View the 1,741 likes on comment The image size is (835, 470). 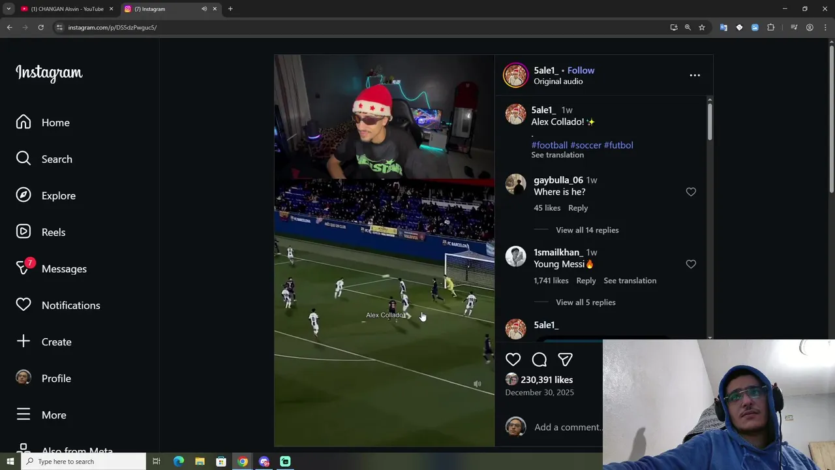pos(551,281)
